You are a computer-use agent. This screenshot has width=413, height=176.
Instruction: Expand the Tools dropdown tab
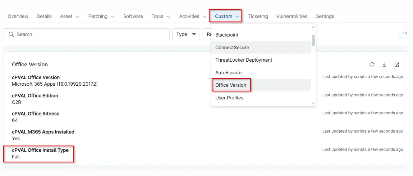(161, 16)
